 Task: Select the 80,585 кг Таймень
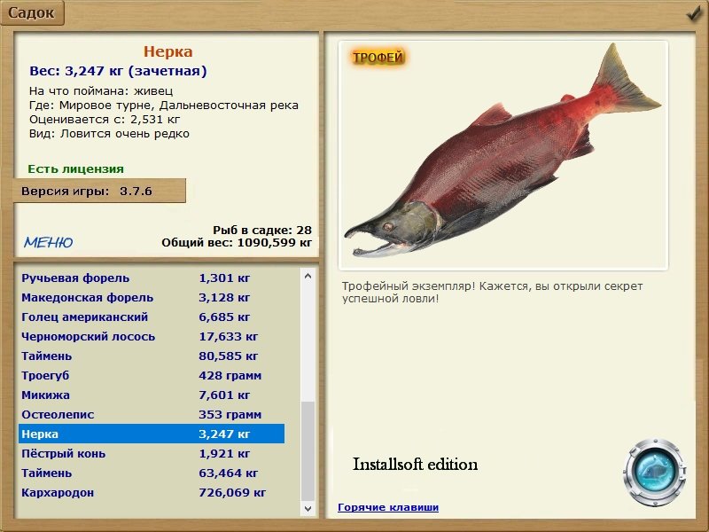pos(152,356)
